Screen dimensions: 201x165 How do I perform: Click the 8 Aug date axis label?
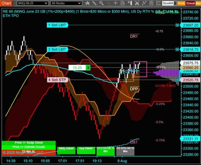pyautogui.click(x=122, y=161)
